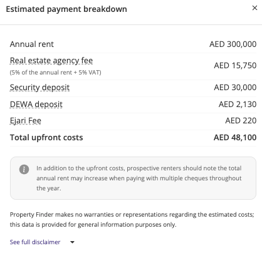Click the AED 220 Ejari amount
The width and height of the screenshot is (262, 258).
click(241, 121)
